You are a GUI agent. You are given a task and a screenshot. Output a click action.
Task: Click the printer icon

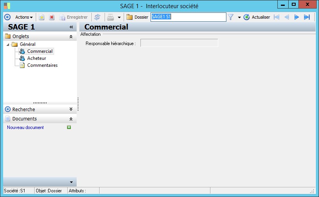point(110,17)
